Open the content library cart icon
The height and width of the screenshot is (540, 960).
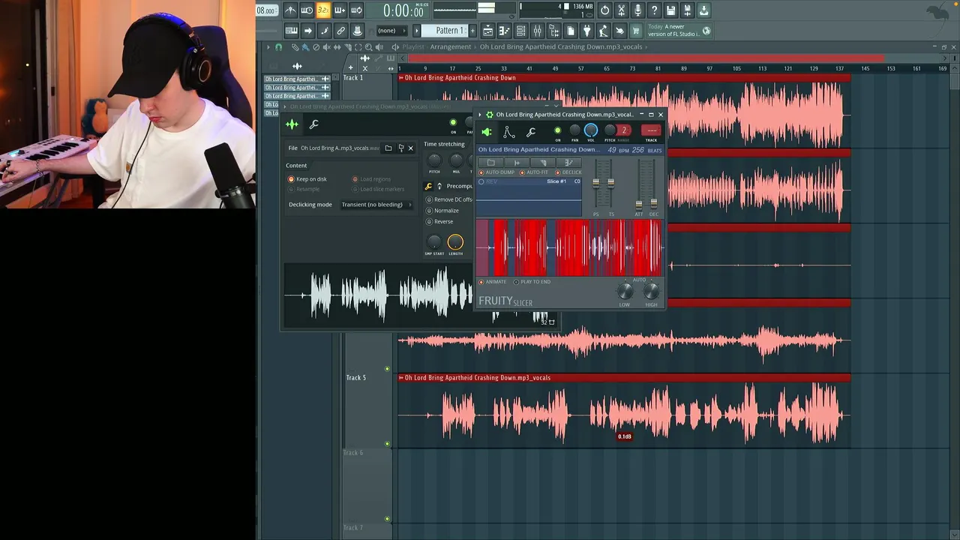[636, 31]
